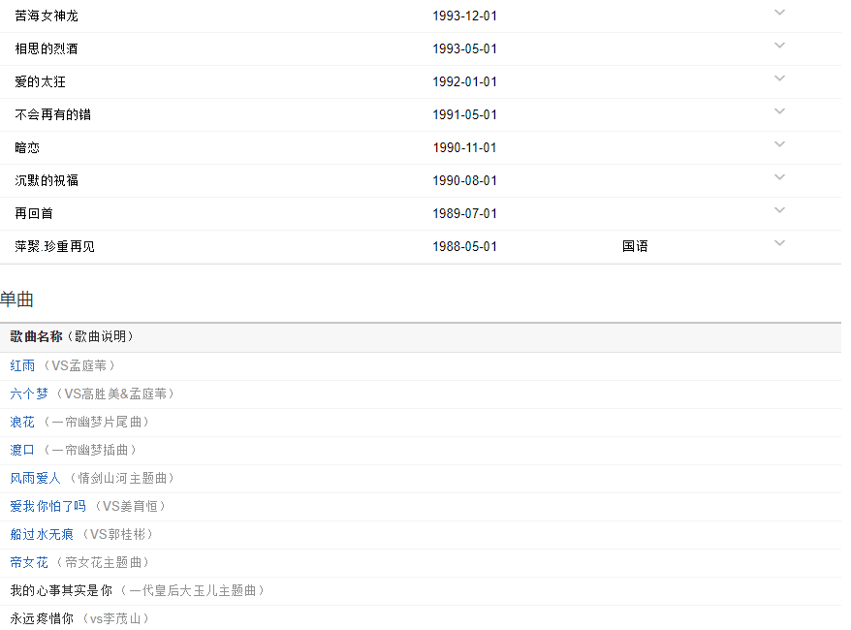
Task: Click the 浪花 song link
Action: coord(22,422)
